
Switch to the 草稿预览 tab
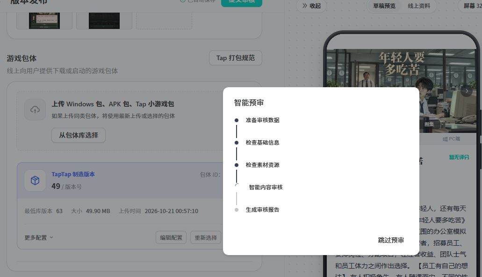[x=384, y=6]
